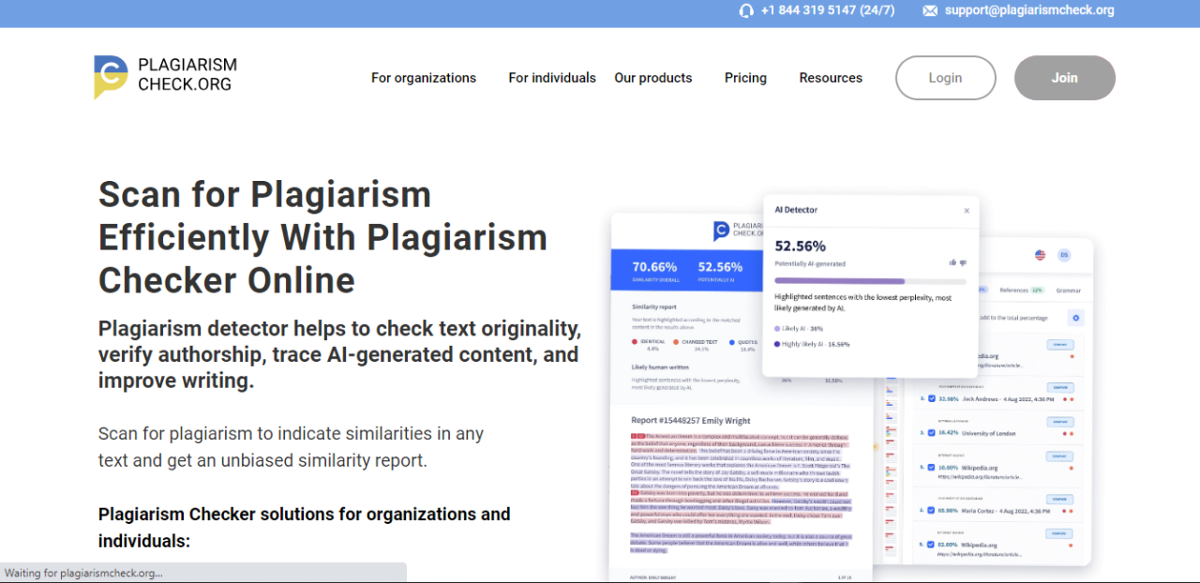1200x583 pixels.
Task: Click the phone handset icon in top bar
Action: click(x=746, y=11)
